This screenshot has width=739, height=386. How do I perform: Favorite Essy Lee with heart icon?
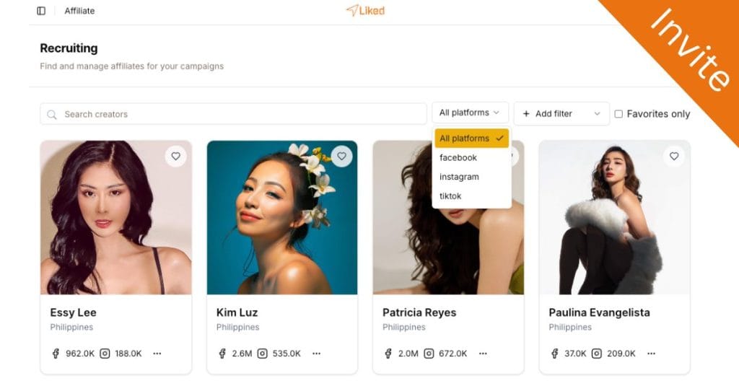click(x=175, y=156)
